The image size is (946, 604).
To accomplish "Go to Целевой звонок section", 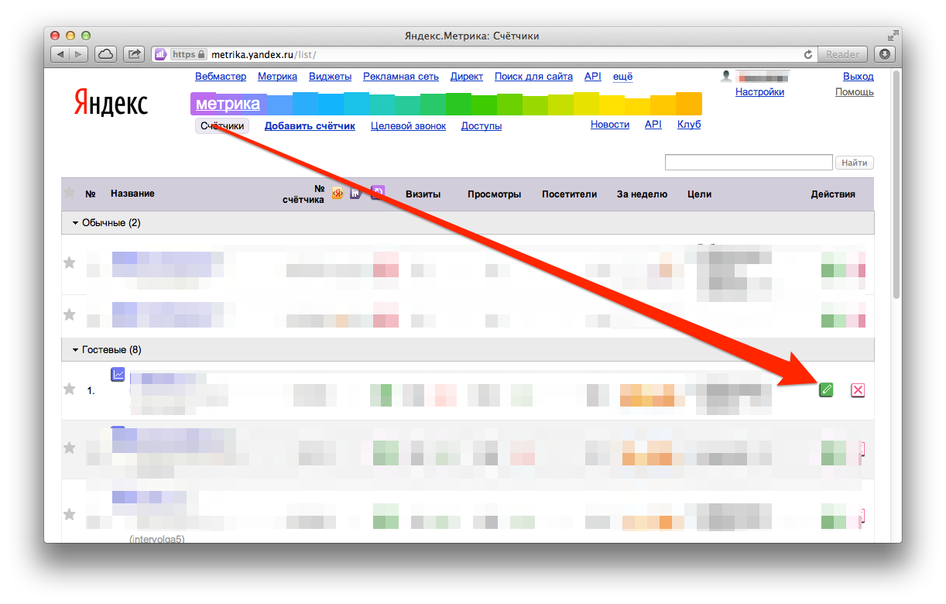I will coord(408,126).
